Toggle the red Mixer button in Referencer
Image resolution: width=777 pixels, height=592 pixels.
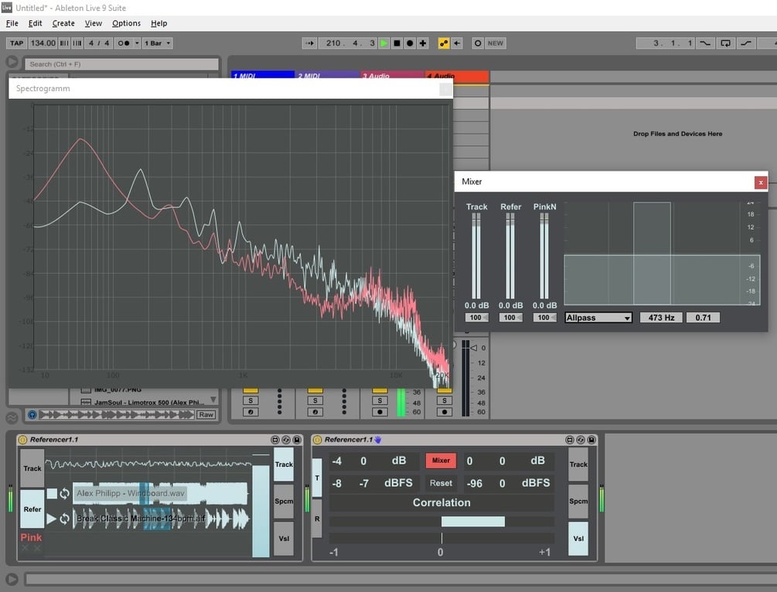441,460
